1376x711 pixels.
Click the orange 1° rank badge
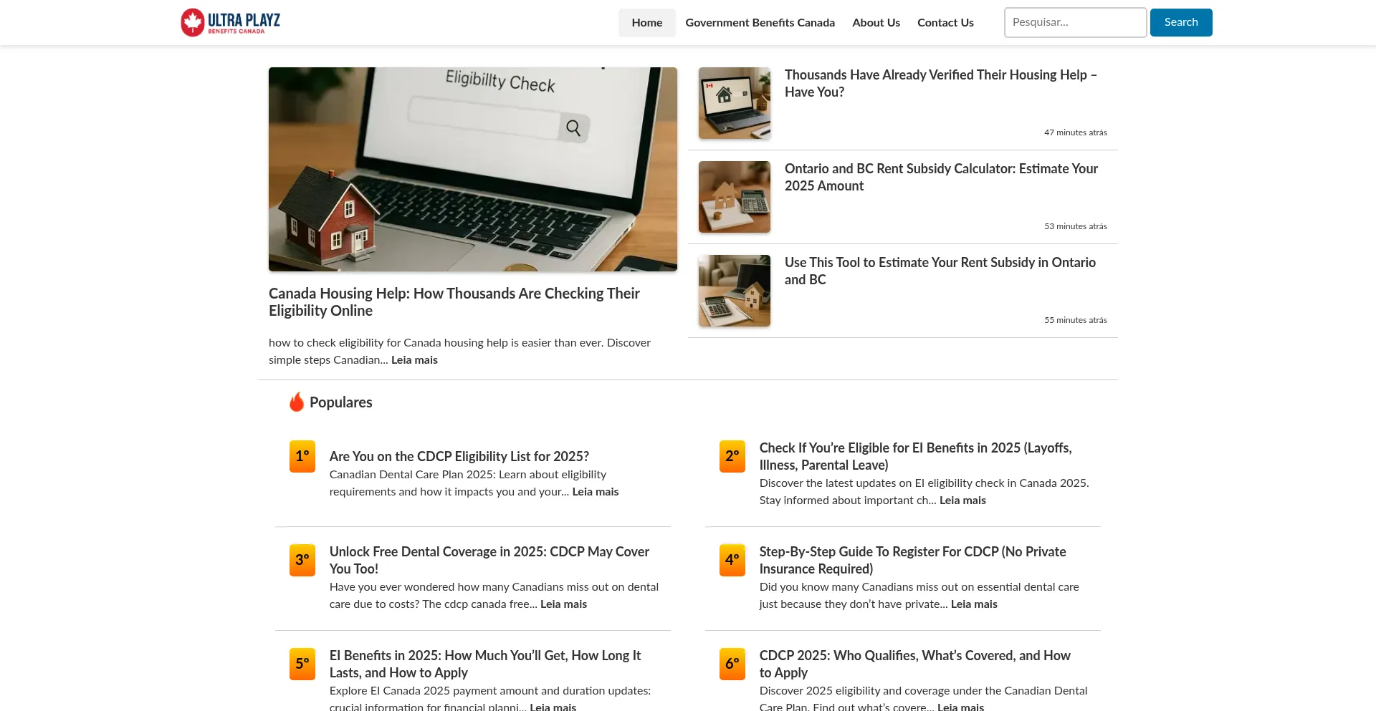tap(302, 456)
